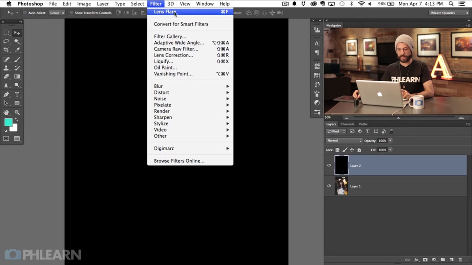Pick the foreground color swatch
Viewport: 472px width, 265px height.
point(8,122)
